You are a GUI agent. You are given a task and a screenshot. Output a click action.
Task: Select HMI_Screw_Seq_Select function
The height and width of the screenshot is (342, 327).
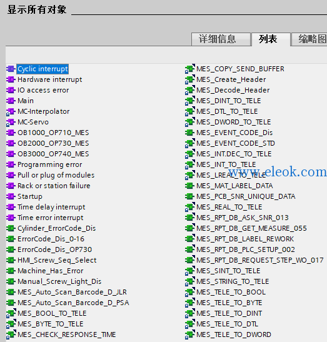click(x=57, y=260)
